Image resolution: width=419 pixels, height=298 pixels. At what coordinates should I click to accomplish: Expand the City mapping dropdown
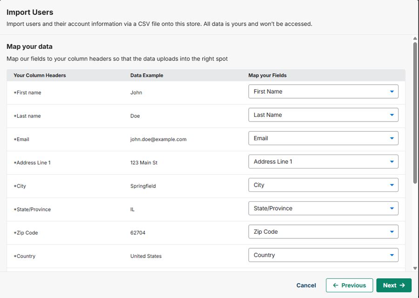coord(324,185)
